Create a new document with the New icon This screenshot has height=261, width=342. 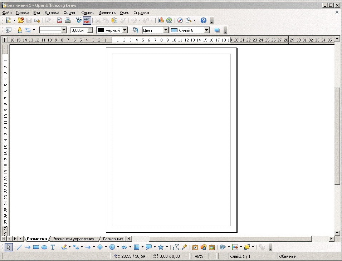(x=9, y=20)
